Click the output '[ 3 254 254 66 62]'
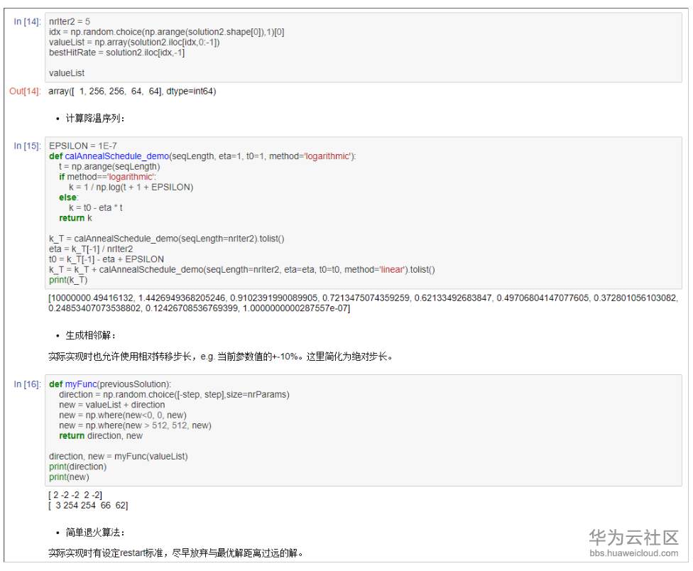This screenshot has width=693, height=571. point(88,505)
